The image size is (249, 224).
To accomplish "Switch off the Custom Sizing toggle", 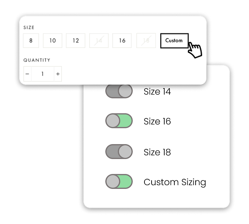I will (x=119, y=181).
